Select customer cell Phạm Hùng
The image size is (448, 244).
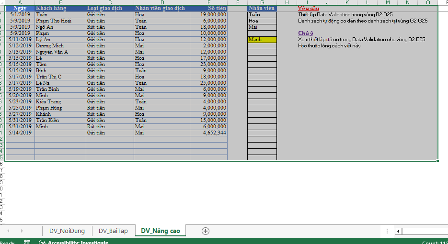click(60, 108)
